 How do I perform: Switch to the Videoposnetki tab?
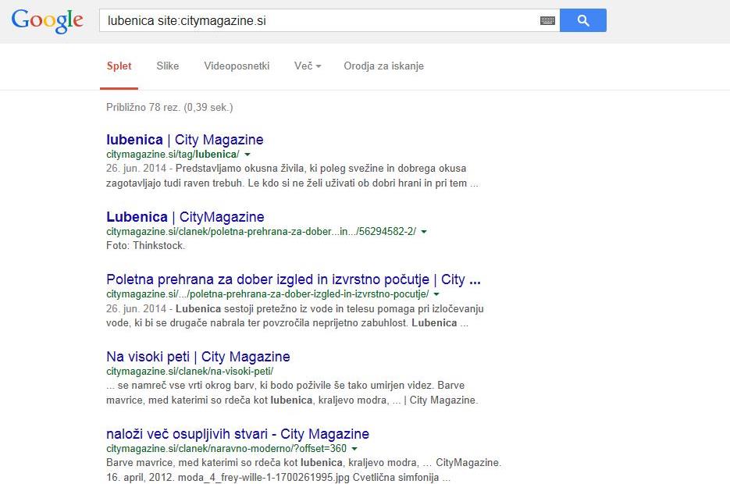point(237,66)
